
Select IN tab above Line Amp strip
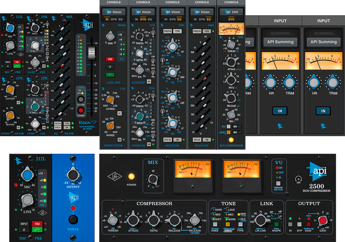107,20
